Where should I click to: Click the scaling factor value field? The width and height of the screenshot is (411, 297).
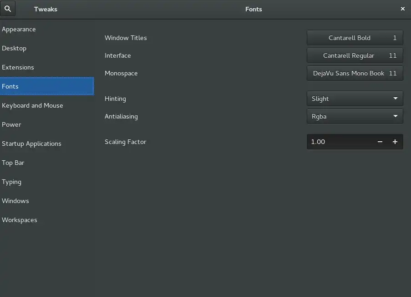(x=340, y=142)
